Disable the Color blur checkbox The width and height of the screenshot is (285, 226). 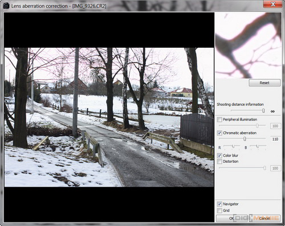(219, 155)
